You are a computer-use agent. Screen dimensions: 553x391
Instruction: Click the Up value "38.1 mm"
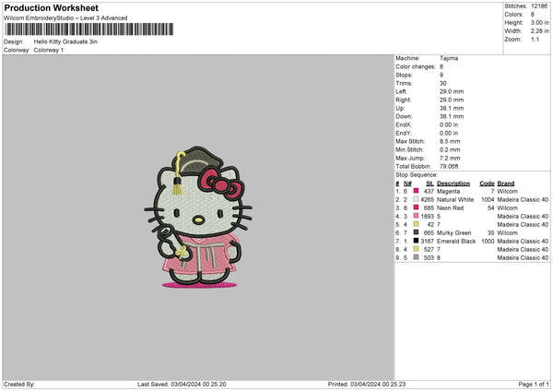coord(452,108)
